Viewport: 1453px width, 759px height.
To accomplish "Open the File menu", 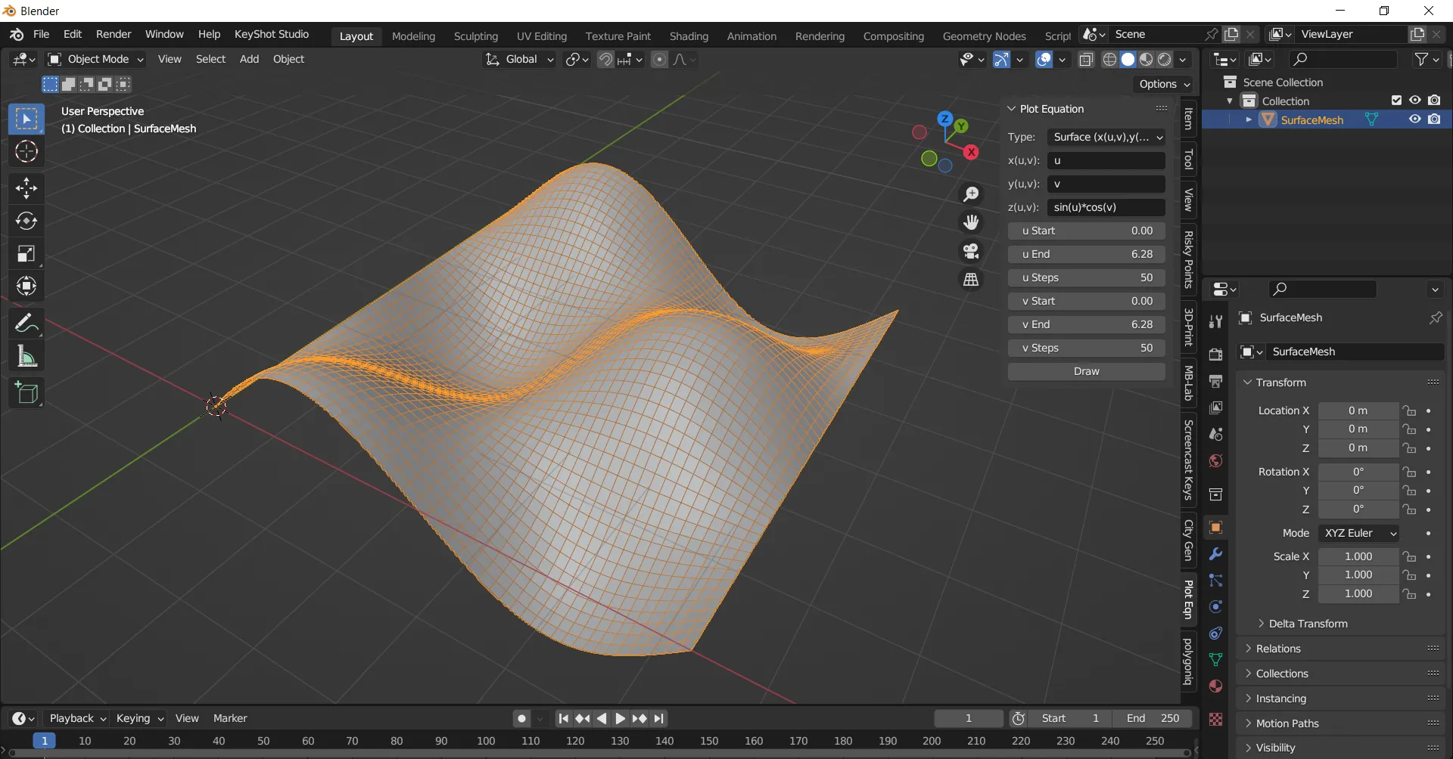I will point(42,35).
